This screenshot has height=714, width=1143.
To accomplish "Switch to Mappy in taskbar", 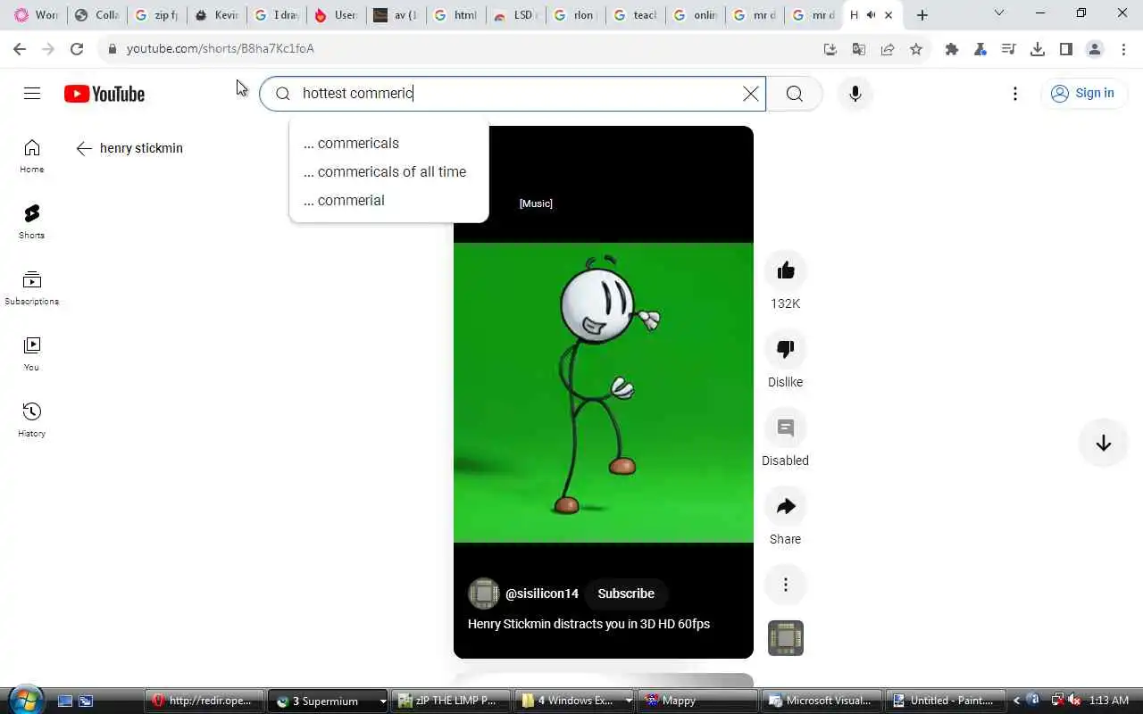I will point(698,702).
